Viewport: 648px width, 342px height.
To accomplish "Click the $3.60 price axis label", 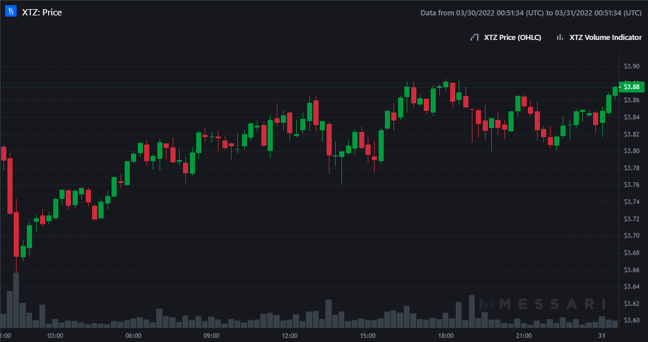I will [x=631, y=320].
